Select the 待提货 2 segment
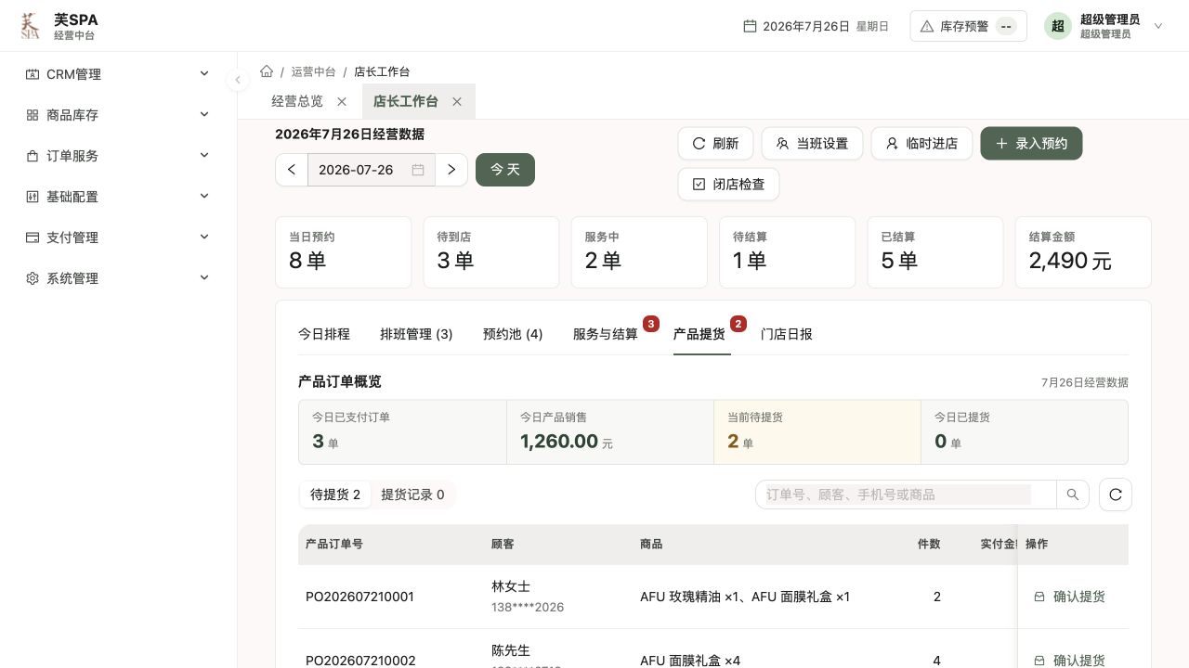Viewport: 1189px width, 668px height. [x=335, y=495]
